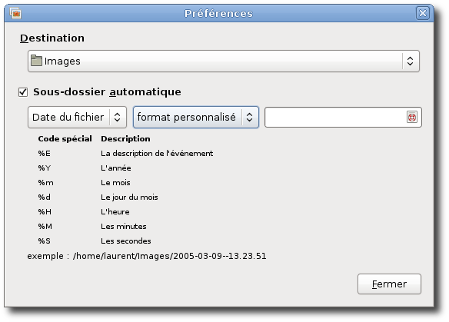Click the application icon in the title bar
This screenshot has width=449, height=322.
15,13
